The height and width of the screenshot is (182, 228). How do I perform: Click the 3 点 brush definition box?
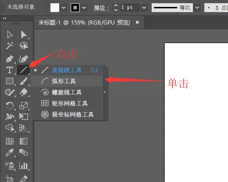click(216, 8)
